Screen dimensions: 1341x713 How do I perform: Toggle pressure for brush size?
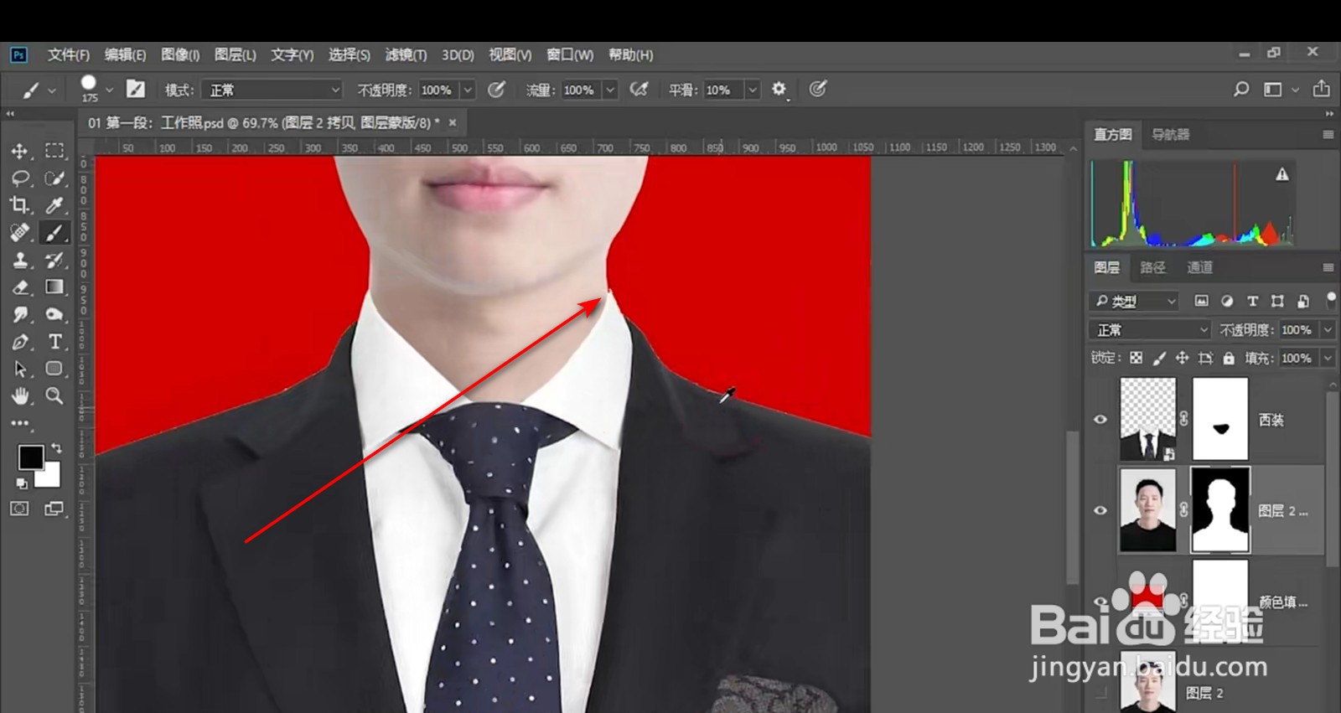point(818,89)
